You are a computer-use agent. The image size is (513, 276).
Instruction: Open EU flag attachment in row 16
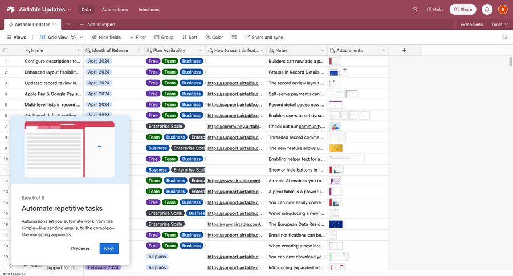click(x=336, y=224)
